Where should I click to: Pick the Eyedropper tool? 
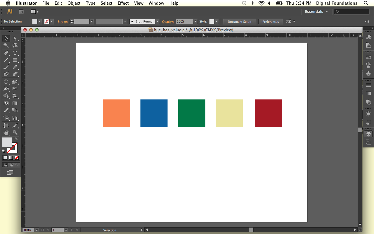pyautogui.click(x=6, y=110)
